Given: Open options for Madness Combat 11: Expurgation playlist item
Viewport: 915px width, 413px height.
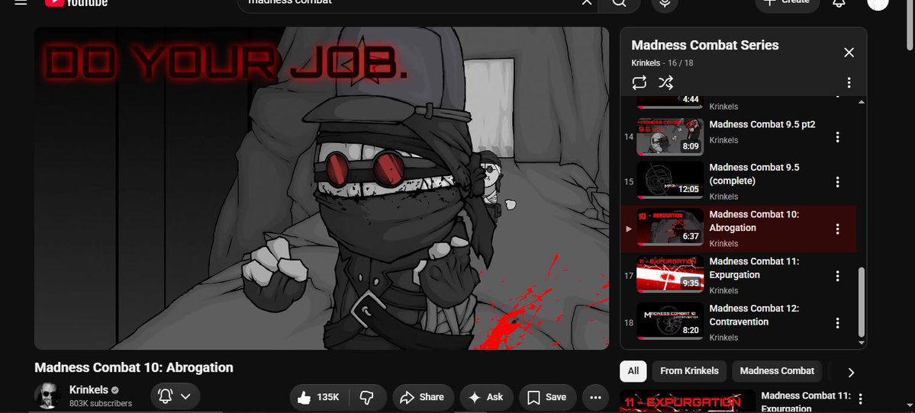Looking at the screenshot, I should coord(837,276).
